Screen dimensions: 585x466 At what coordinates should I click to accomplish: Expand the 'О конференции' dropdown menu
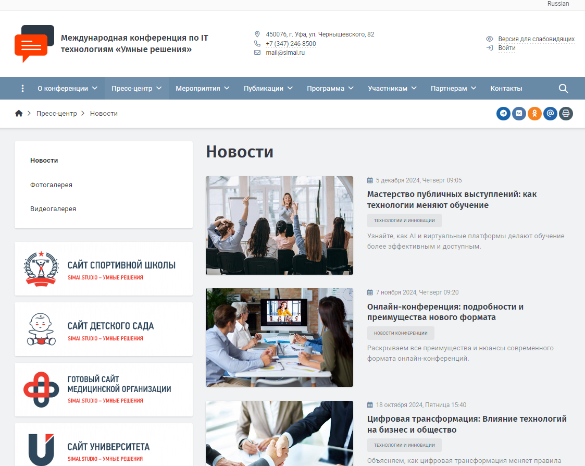[67, 89]
